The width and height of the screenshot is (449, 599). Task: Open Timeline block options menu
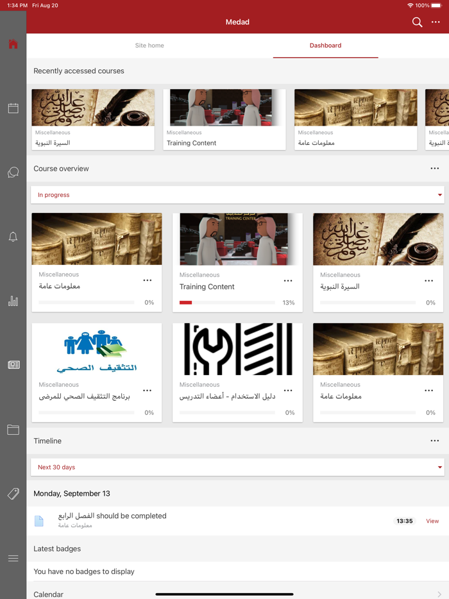pos(434,441)
